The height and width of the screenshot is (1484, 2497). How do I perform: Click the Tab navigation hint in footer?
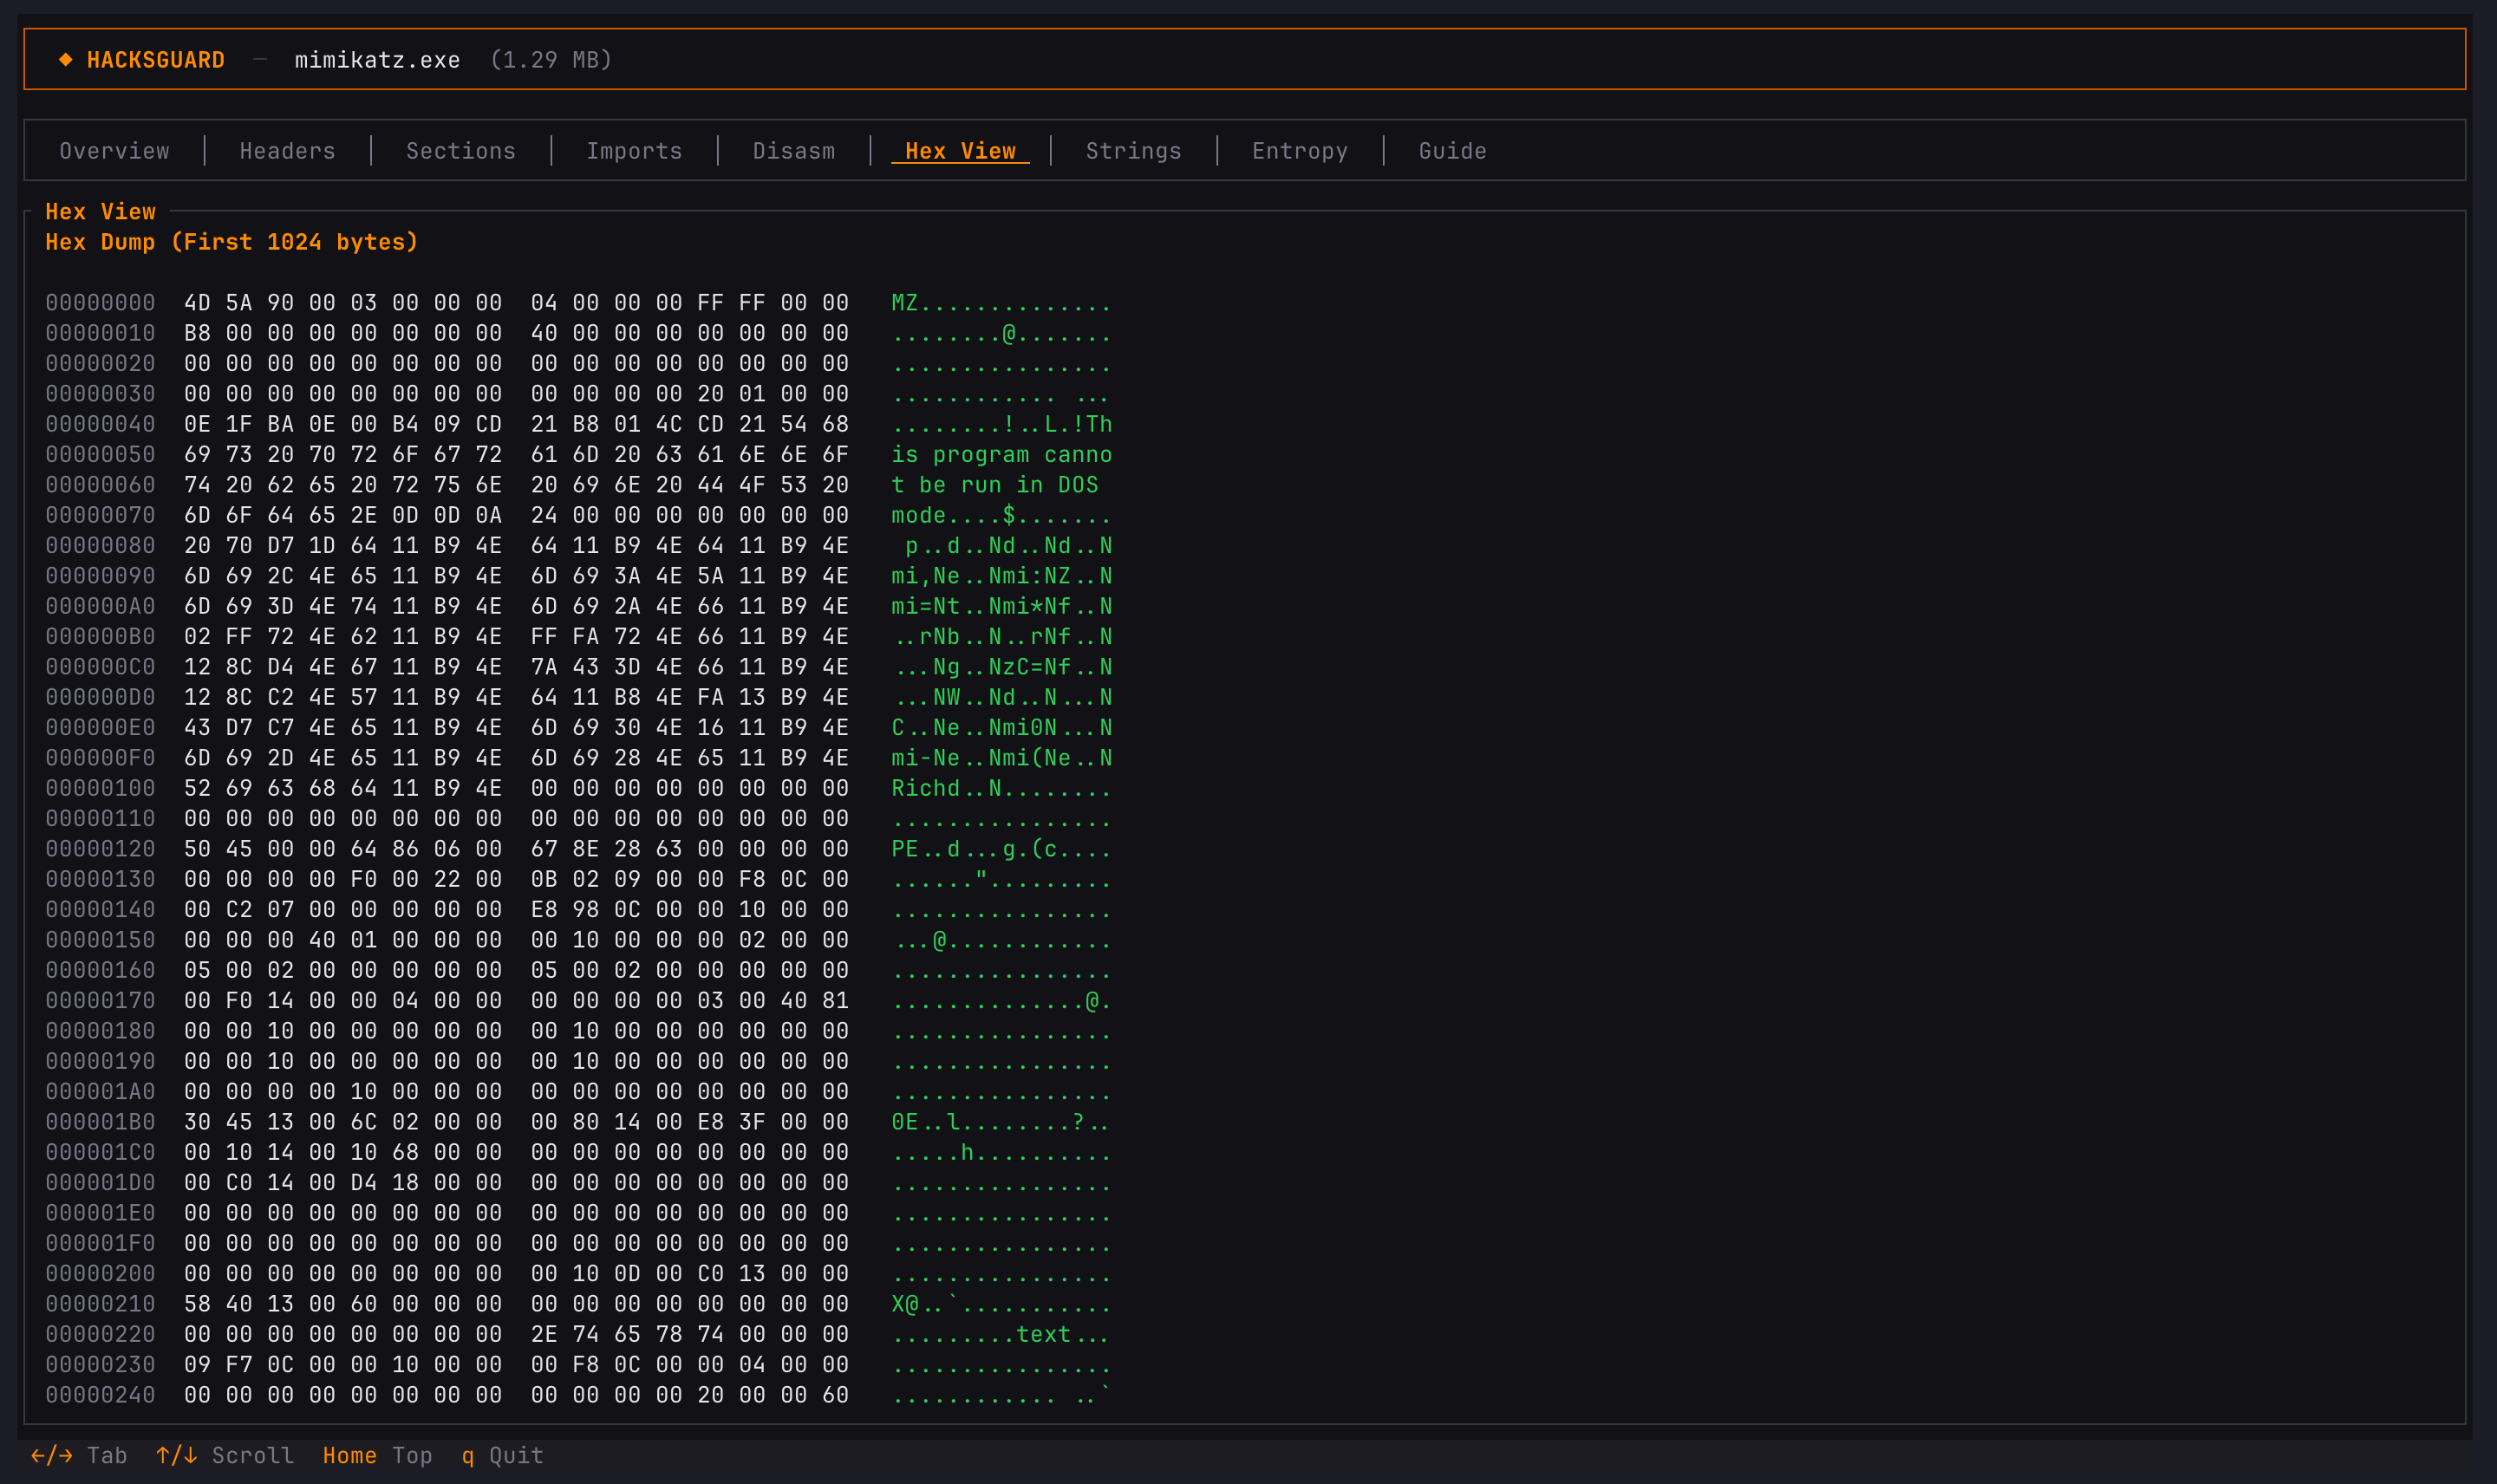point(79,1456)
